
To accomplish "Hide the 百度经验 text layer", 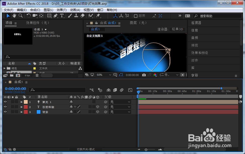I will point(5,107).
